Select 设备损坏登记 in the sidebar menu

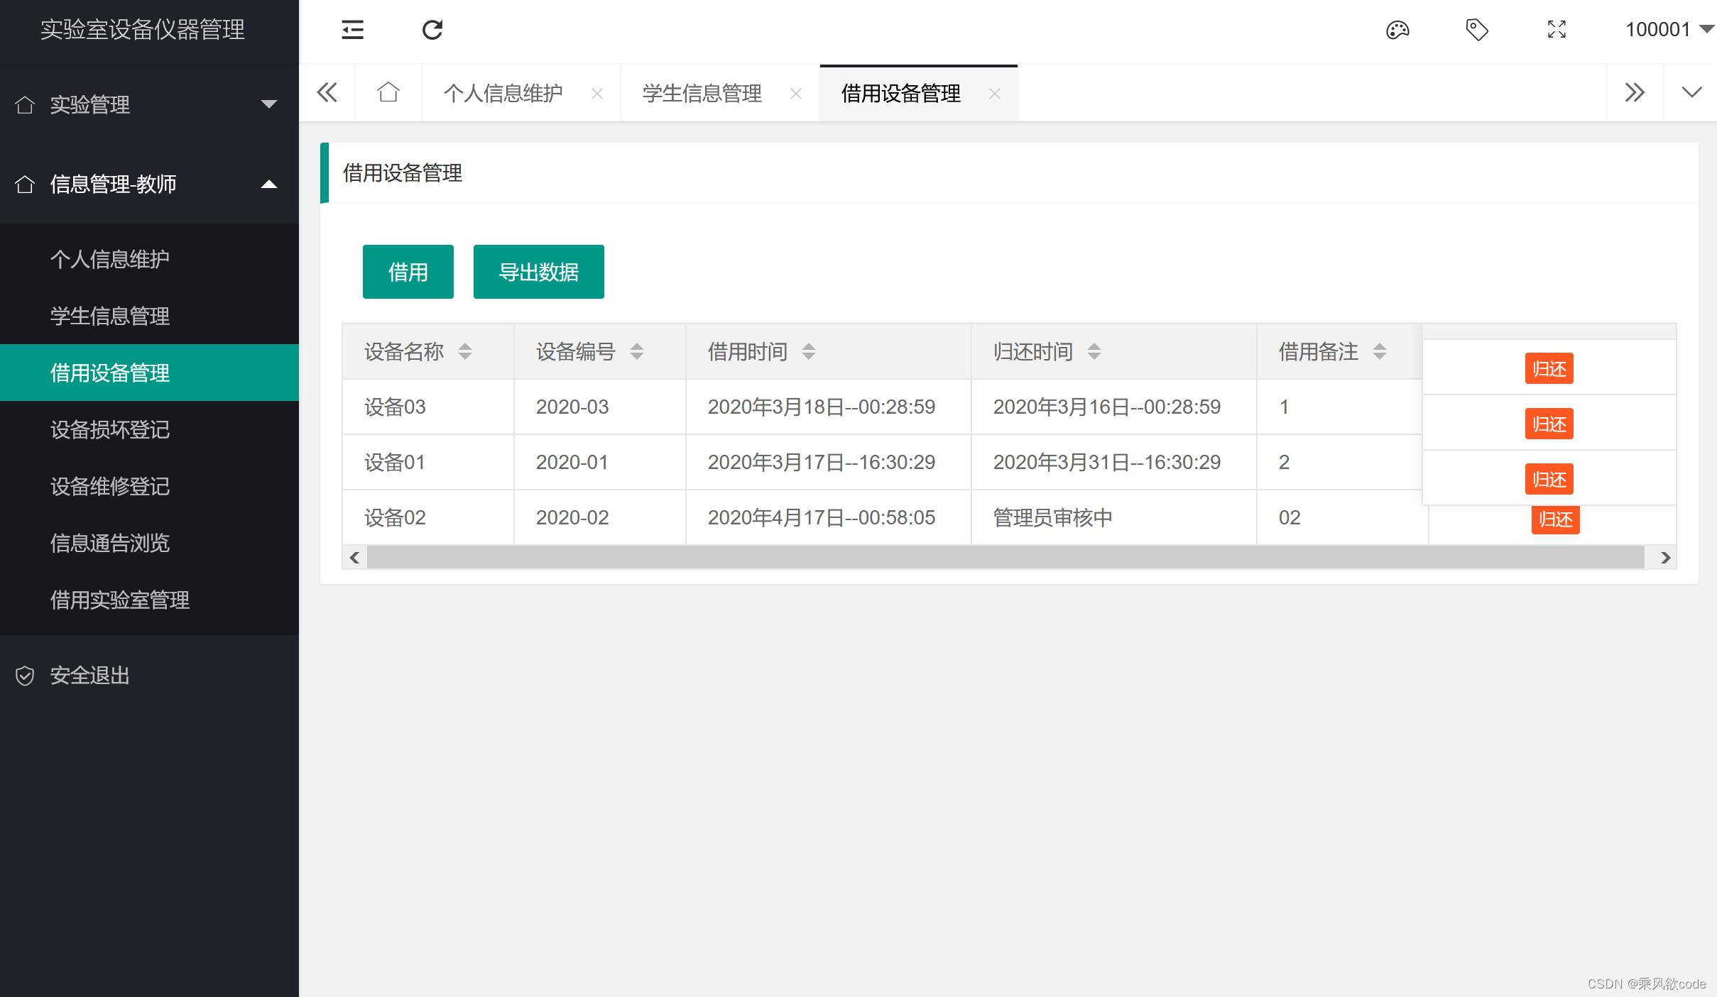tap(109, 430)
